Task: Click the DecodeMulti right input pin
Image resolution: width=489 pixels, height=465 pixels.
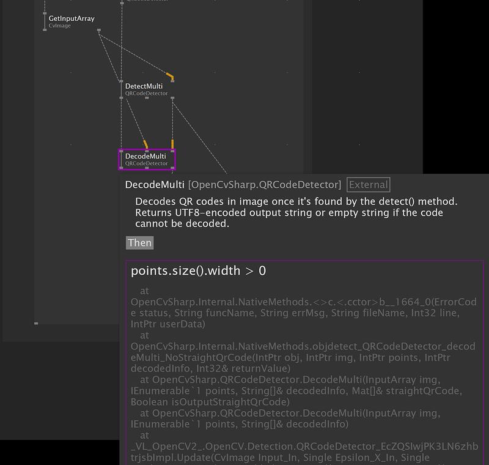Action: pyautogui.click(x=172, y=151)
